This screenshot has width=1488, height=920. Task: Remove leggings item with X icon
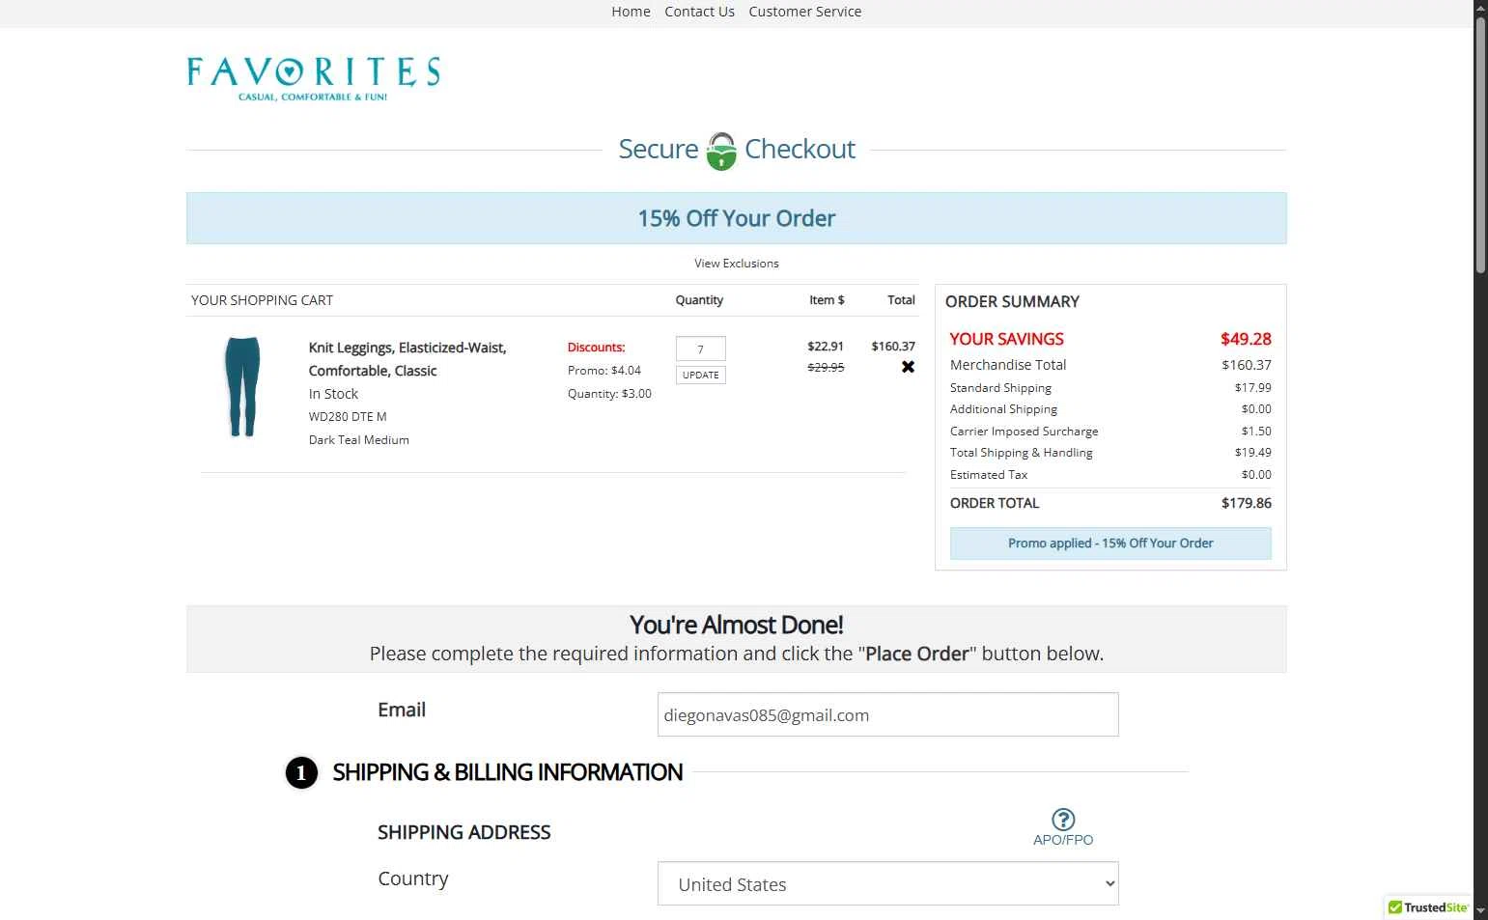point(908,367)
